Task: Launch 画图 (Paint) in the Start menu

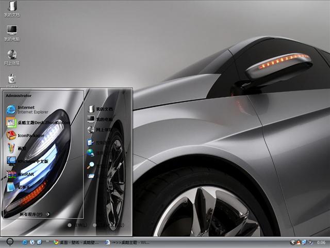Action: click(x=16, y=148)
